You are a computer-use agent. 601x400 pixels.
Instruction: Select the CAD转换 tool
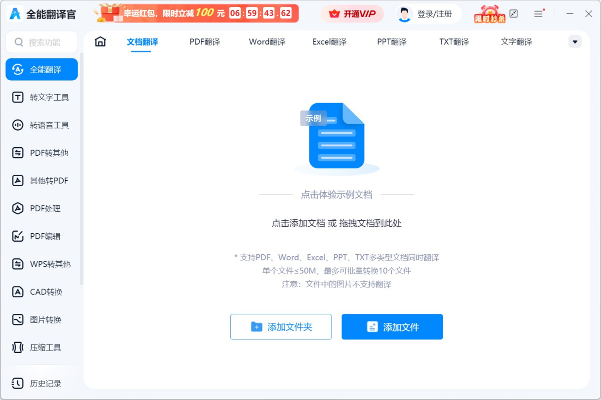click(41, 292)
